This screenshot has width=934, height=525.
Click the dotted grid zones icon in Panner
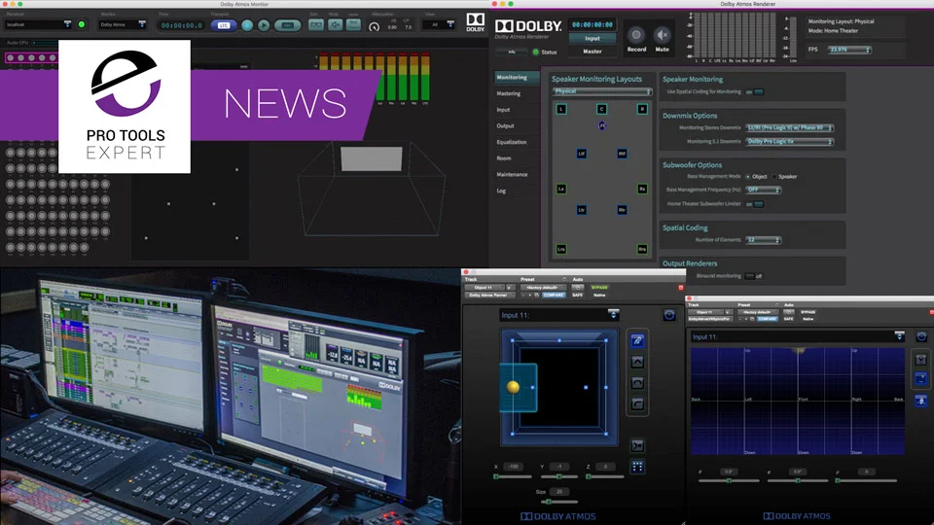(637, 467)
